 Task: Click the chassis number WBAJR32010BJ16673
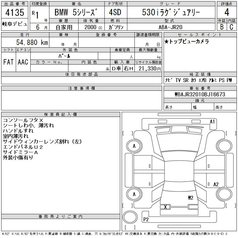(x=200, y=94)
